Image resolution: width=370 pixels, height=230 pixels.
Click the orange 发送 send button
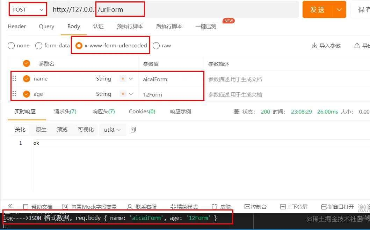click(x=317, y=10)
